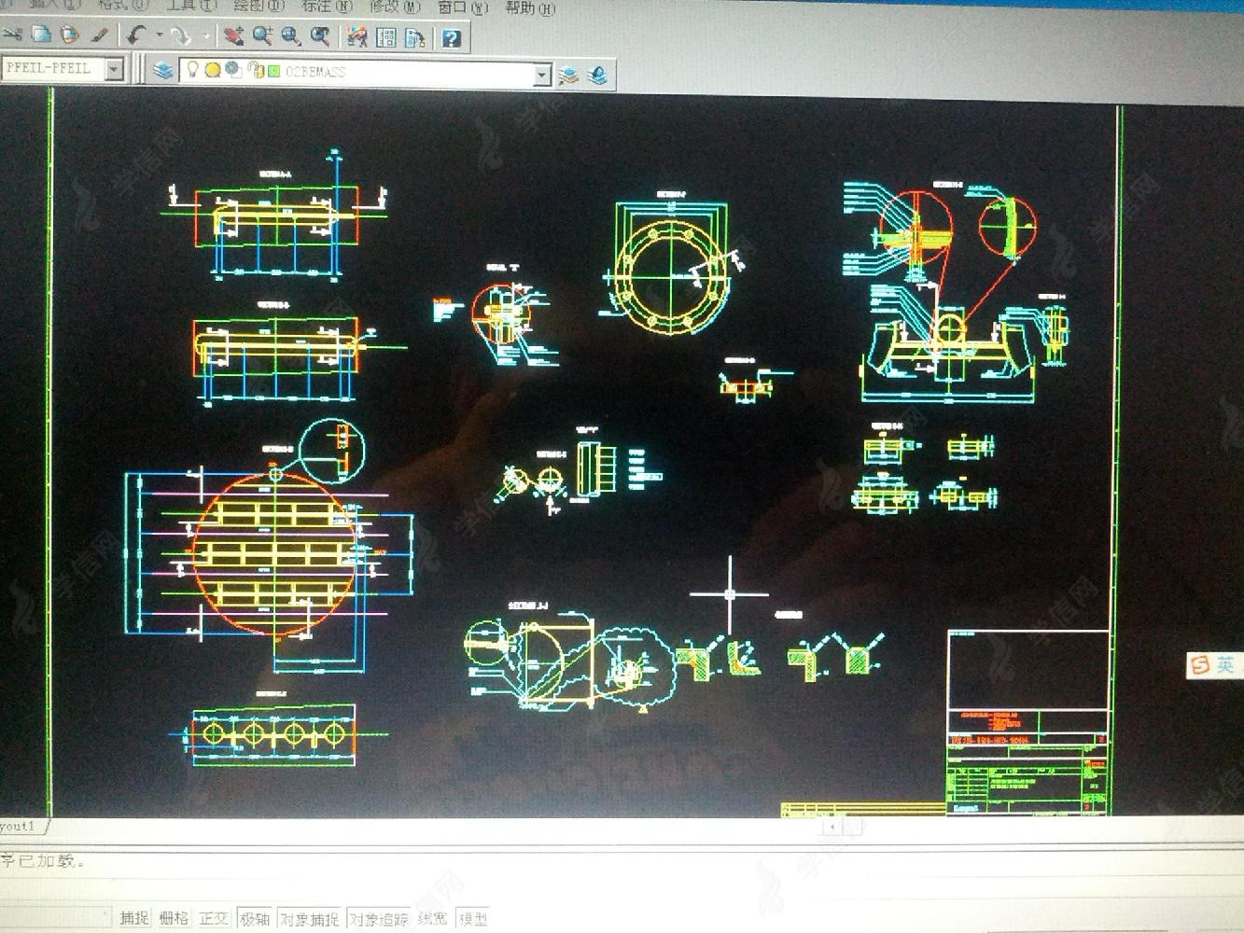This screenshot has height=933, width=1244.
Task: Click the Undo arrow icon
Action: tap(136, 35)
